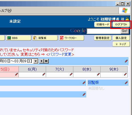The height and width of the screenshot is (115, 132).
Task: Open 個人設定 personal settings
Action: pyautogui.click(x=121, y=38)
